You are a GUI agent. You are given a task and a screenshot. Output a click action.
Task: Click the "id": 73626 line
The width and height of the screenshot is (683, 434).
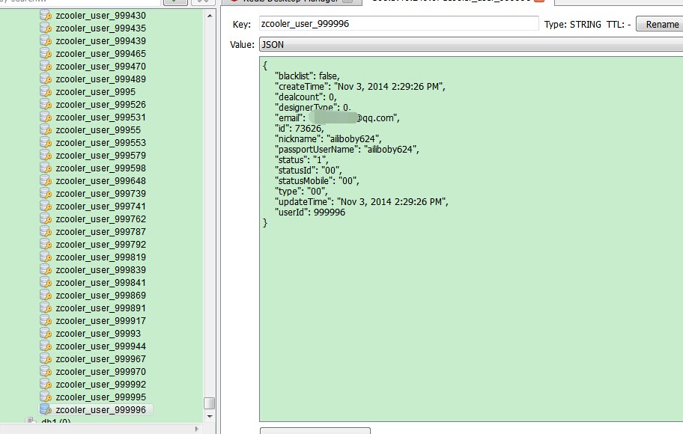(300, 129)
